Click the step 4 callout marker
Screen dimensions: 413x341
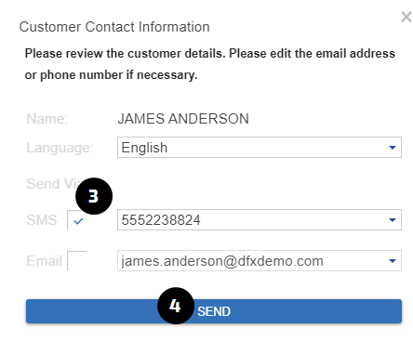pos(176,306)
